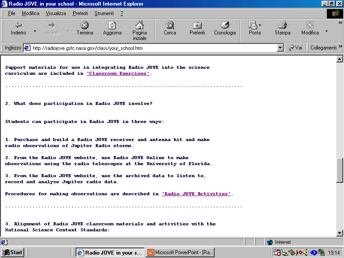Open the Strumenti menu
The width and height of the screenshot is (344, 258).
[104, 13]
